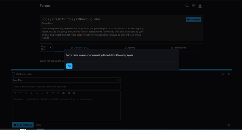
Task: Open the forum search icon
Action: 187,6
